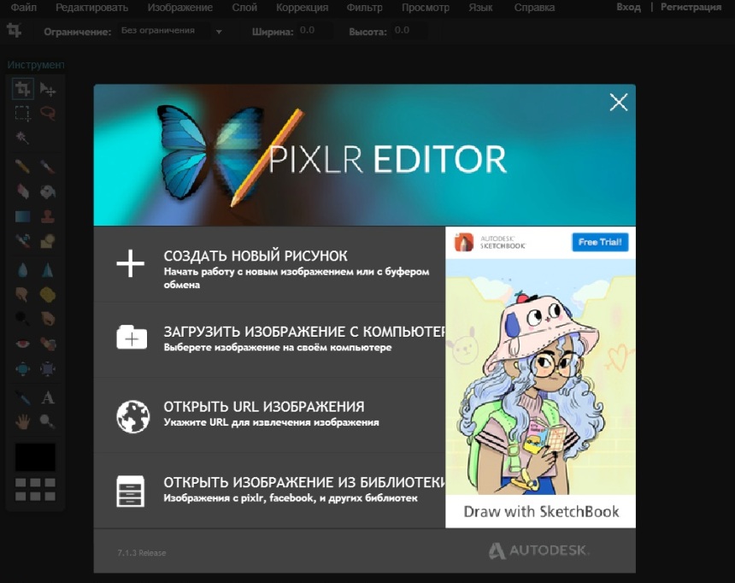Select the Gradient tool
The width and height of the screenshot is (735, 583).
pyautogui.click(x=22, y=216)
